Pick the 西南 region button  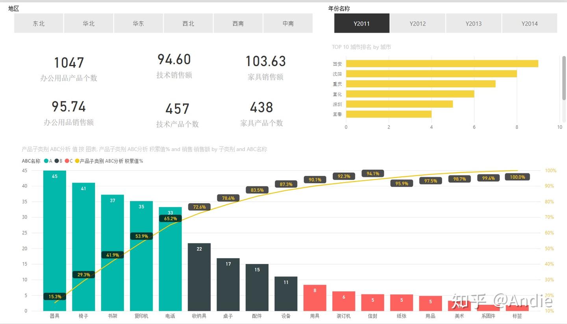pos(238,23)
